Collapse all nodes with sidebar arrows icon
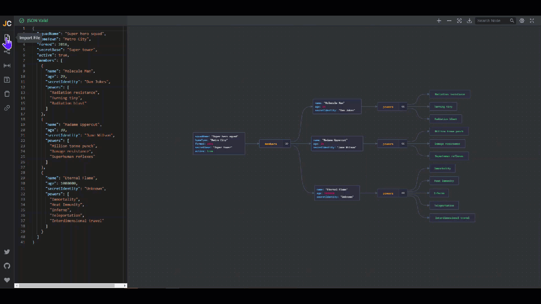 pyautogui.click(x=7, y=65)
